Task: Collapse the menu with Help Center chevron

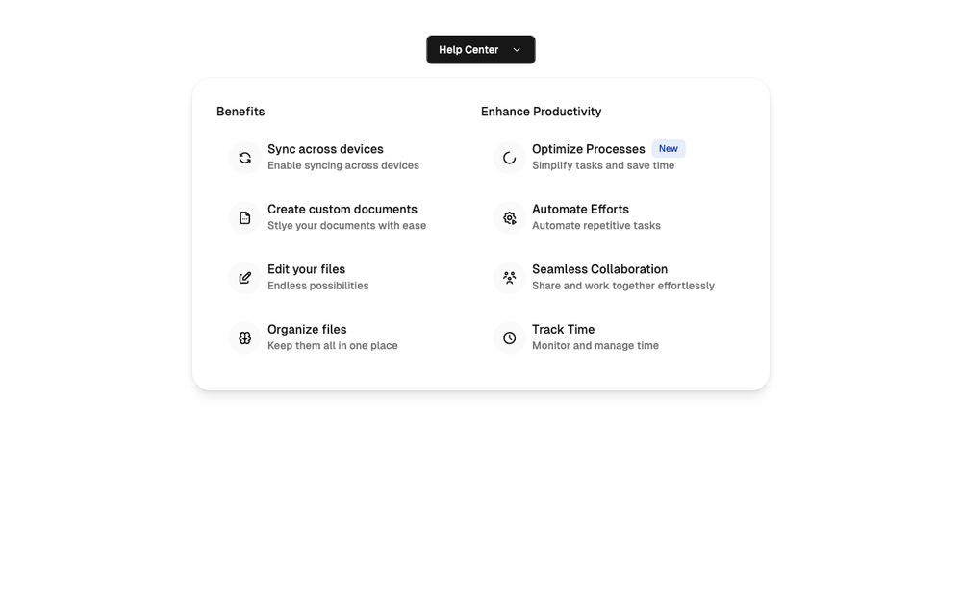Action: [x=517, y=50]
